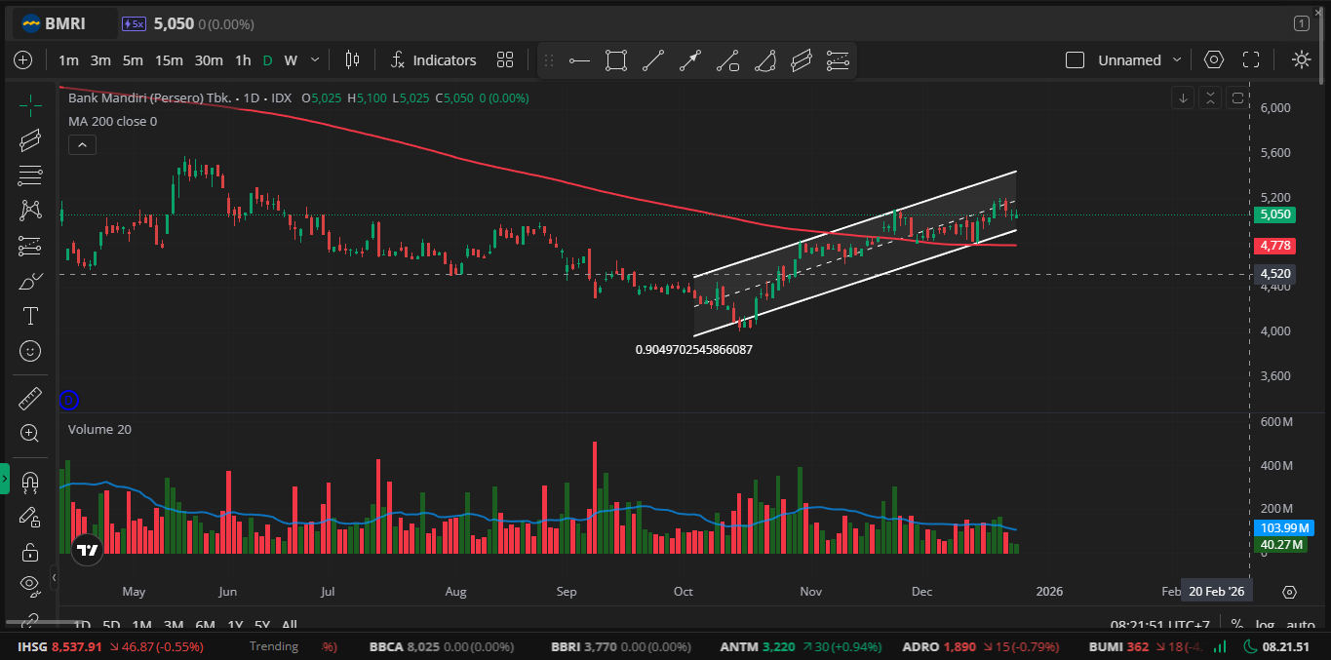Open time axis settings gear

coord(1289,592)
